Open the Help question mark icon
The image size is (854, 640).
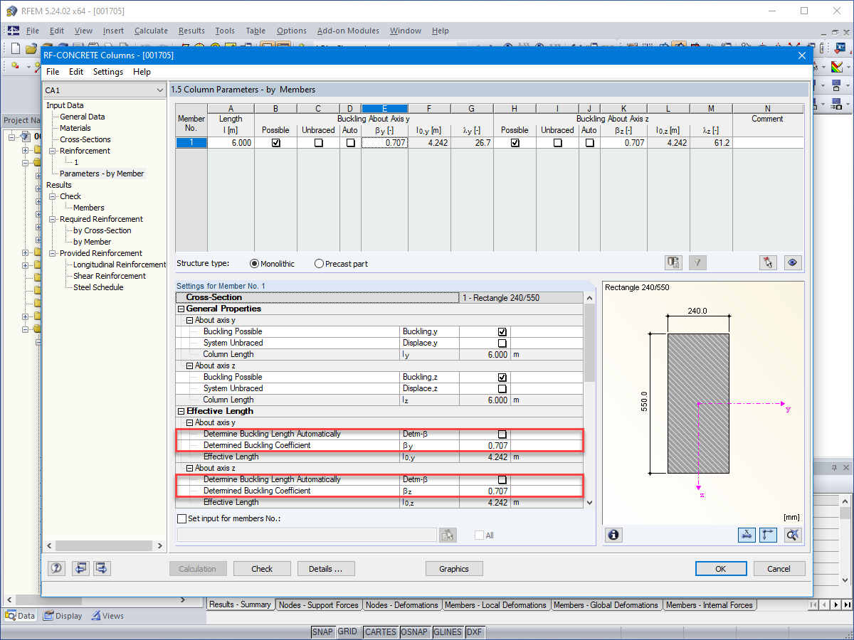pyautogui.click(x=56, y=568)
